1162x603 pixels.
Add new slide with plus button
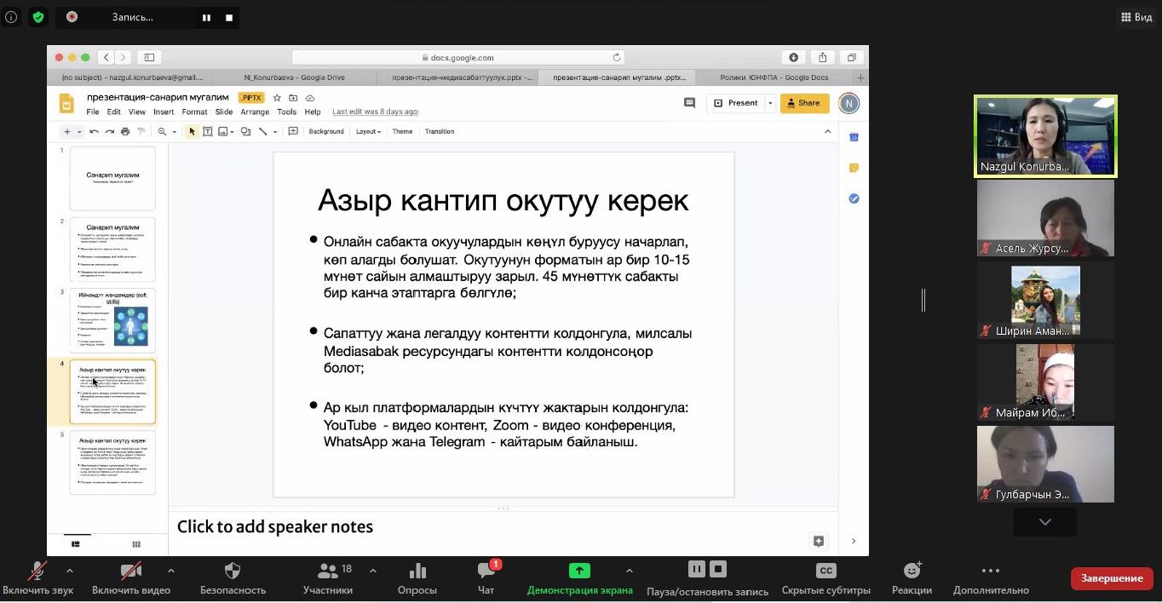[x=67, y=131]
